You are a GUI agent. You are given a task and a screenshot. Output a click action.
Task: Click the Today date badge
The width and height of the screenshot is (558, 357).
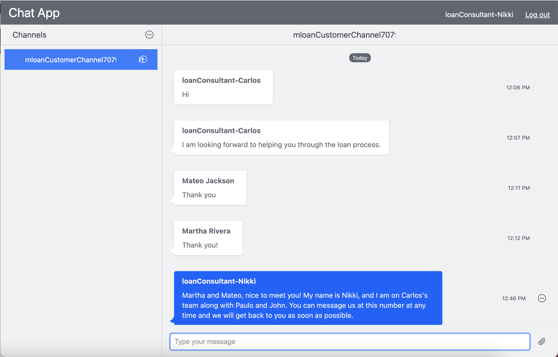click(360, 58)
